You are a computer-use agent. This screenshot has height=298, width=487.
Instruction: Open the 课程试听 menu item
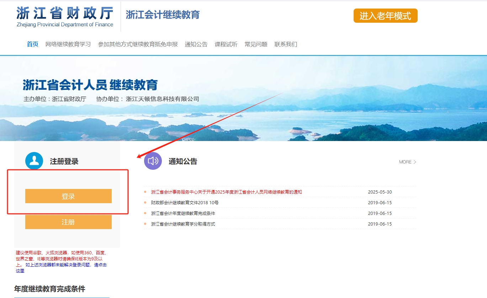226,44
